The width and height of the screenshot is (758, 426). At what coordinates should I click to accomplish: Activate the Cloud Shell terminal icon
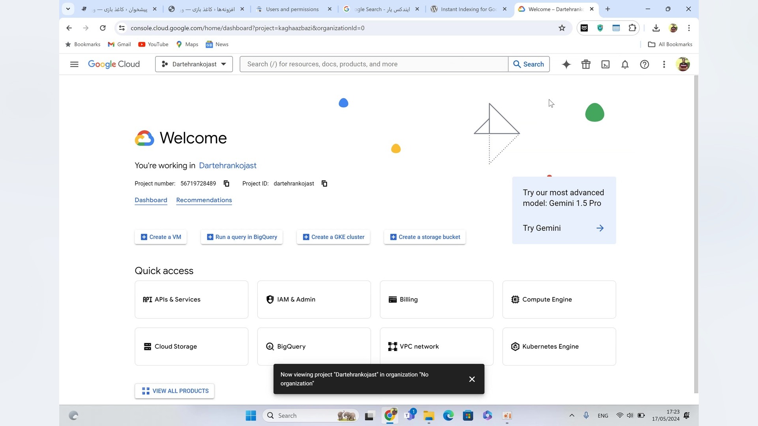[606, 64]
